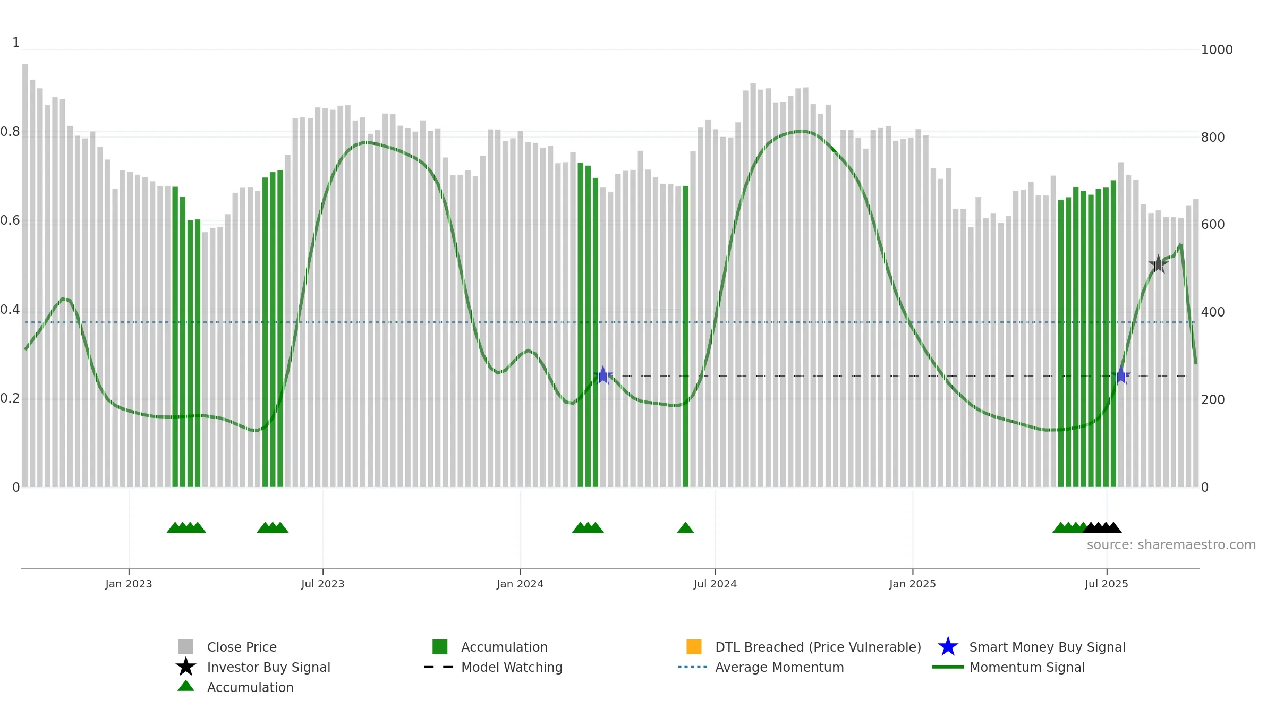Click the Close Price legend label
The height and width of the screenshot is (717, 1275).
coord(242,647)
